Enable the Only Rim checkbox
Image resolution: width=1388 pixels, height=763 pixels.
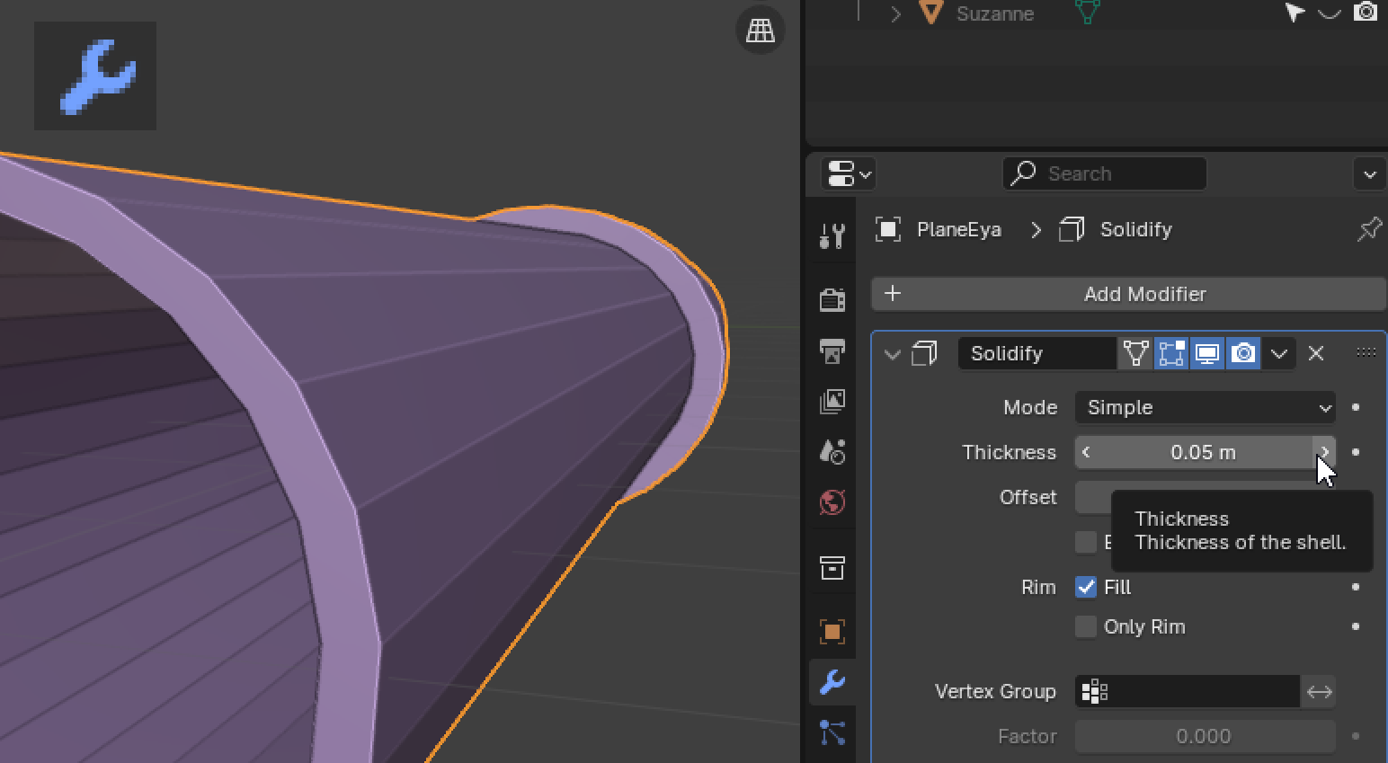coord(1086,626)
